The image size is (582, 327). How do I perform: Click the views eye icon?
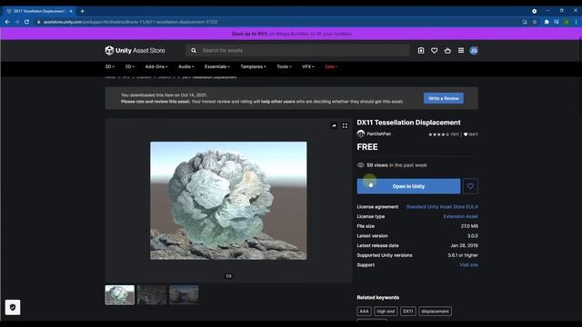click(360, 165)
